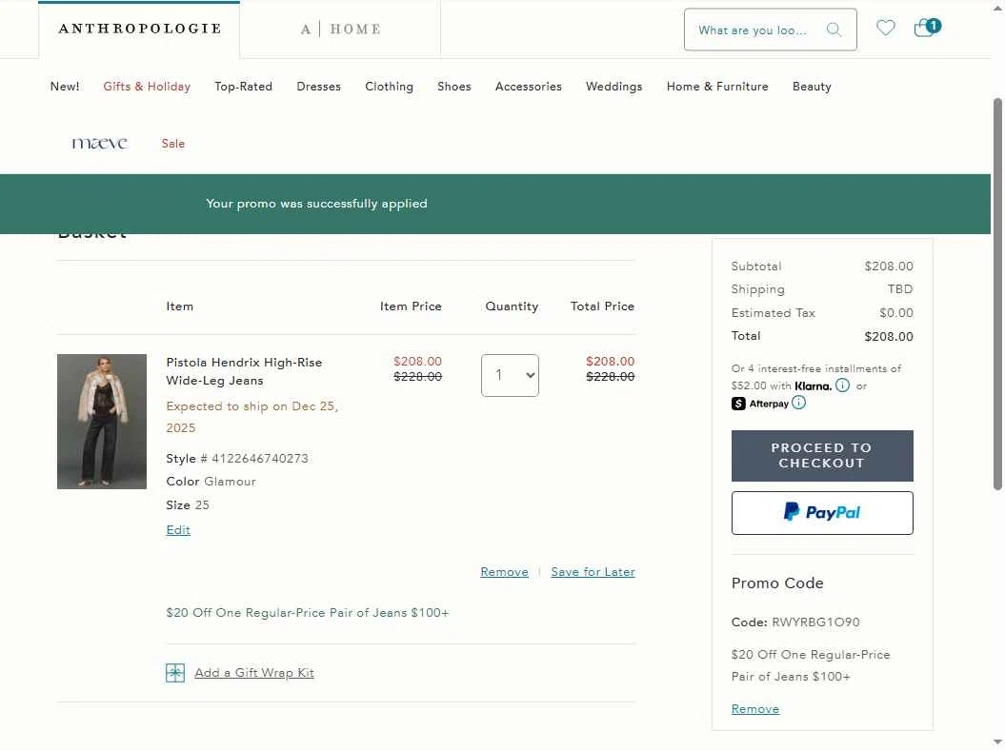Remove the applied promo code
This screenshot has width=1005, height=751.
(x=755, y=709)
